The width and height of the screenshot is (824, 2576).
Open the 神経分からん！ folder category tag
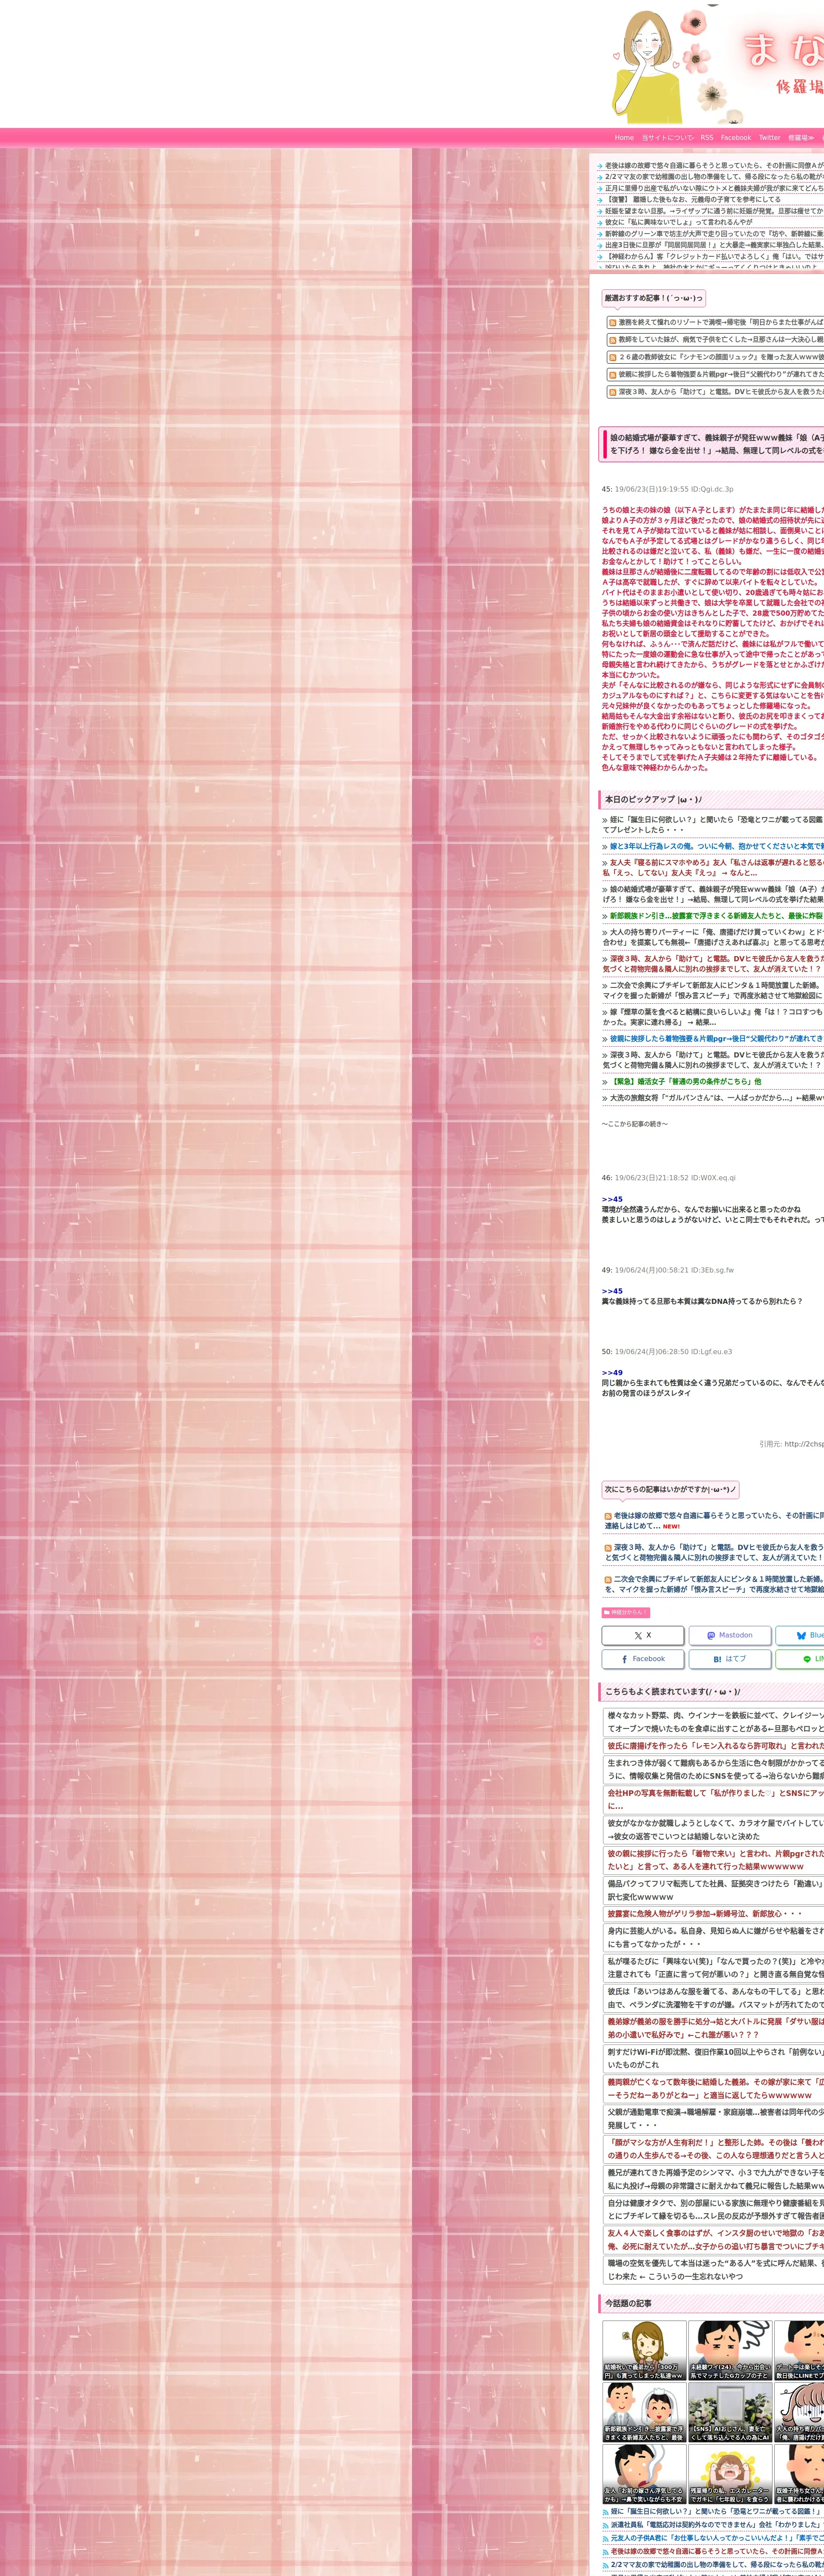pyautogui.click(x=626, y=1612)
